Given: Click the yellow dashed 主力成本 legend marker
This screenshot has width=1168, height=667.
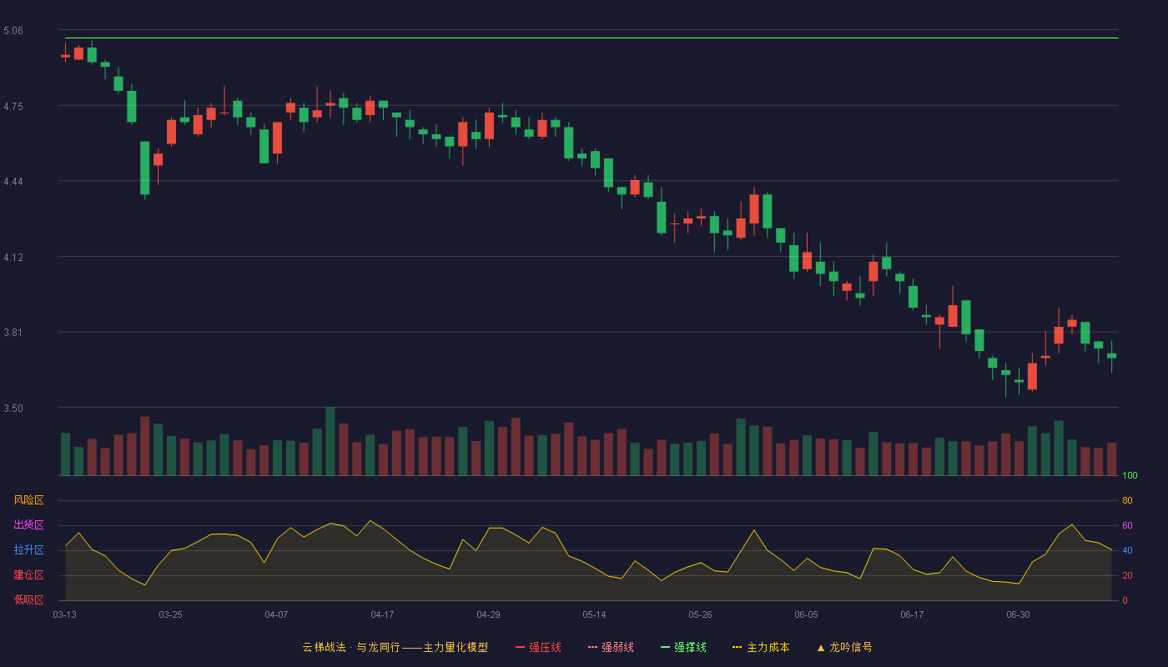Looking at the screenshot, I should tap(737, 647).
